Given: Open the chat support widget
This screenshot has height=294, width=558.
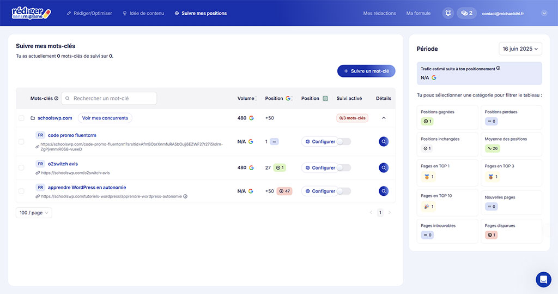Looking at the screenshot, I should [543, 280].
